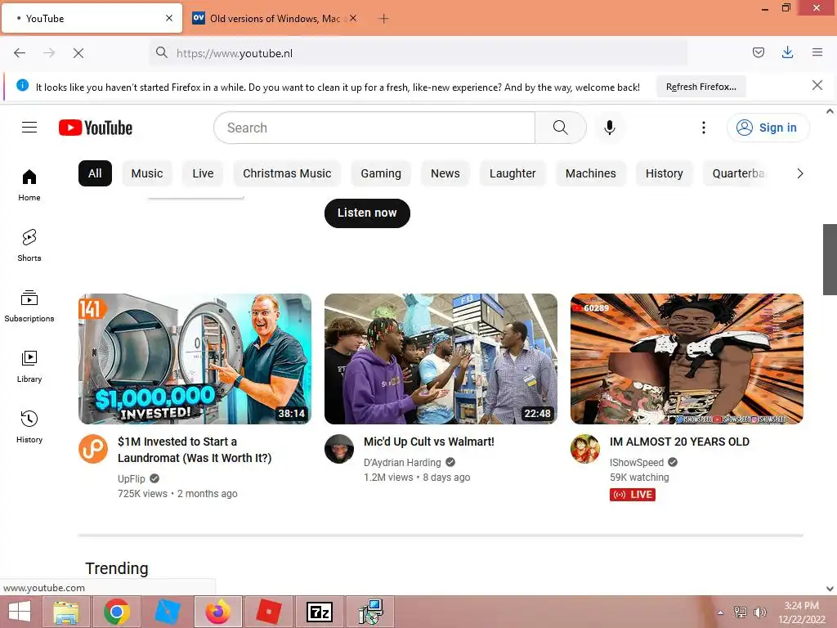Open Firefox from taskbar
Screen dimensions: 837x628
[x=217, y=612]
